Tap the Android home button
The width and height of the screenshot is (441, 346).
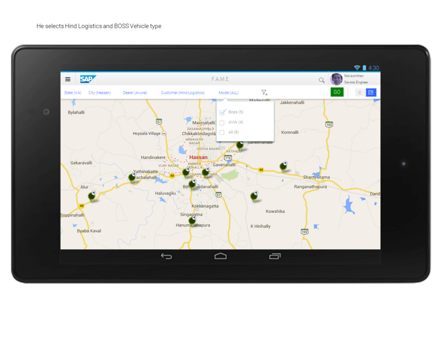[x=220, y=256]
